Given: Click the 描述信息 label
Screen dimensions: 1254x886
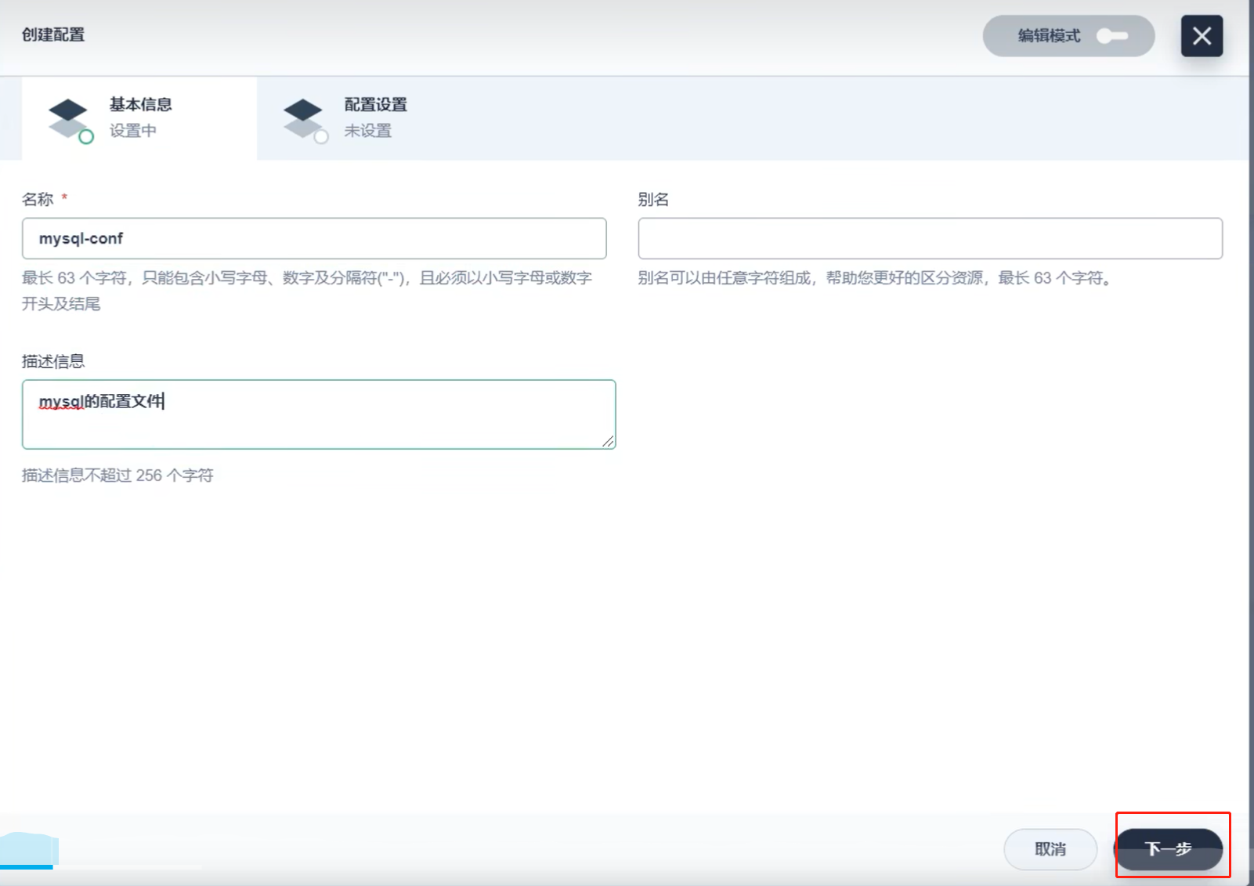Looking at the screenshot, I should coord(53,361).
